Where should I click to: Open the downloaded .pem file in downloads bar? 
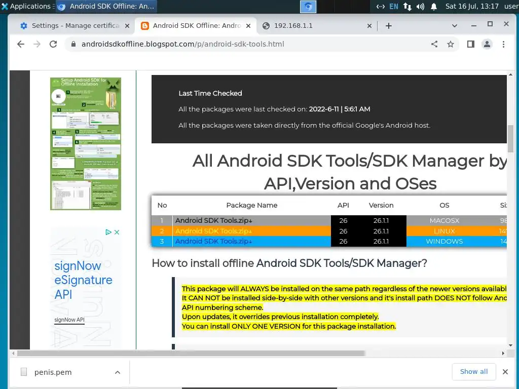(x=53, y=372)
